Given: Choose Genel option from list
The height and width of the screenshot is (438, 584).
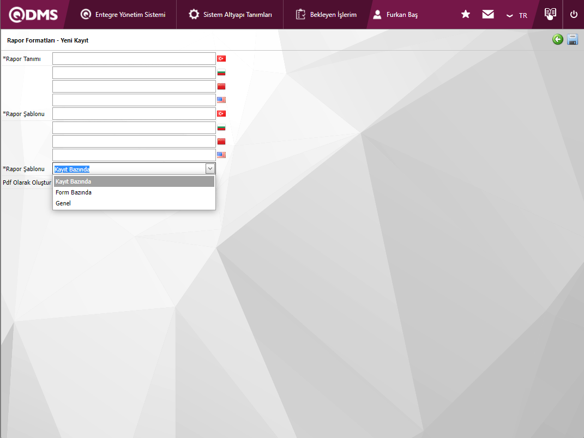Looking at the screenshot, I should pos(134,203).
